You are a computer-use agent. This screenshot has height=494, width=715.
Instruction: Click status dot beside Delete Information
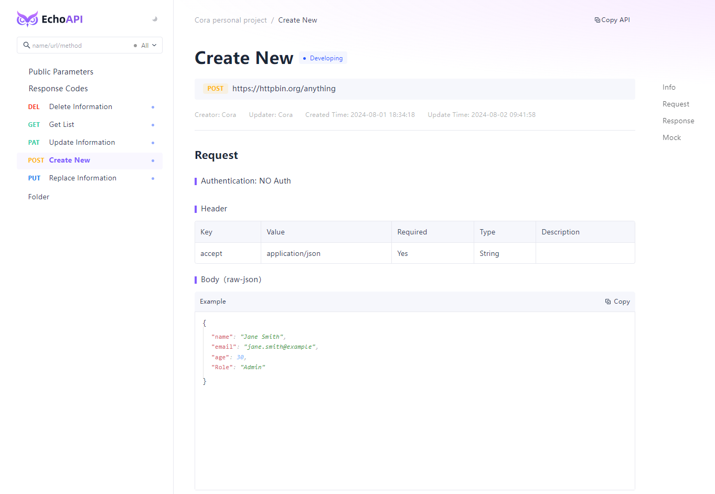click(153, 107)
